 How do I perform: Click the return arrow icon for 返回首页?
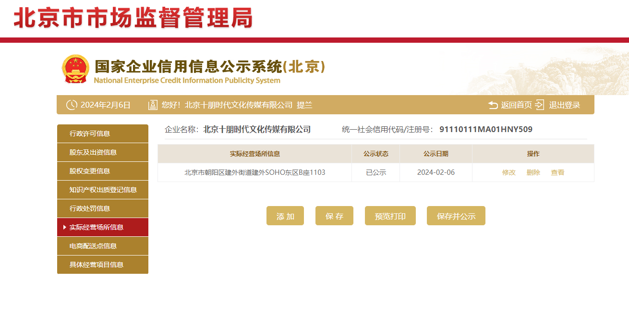[x=493, y=105]
